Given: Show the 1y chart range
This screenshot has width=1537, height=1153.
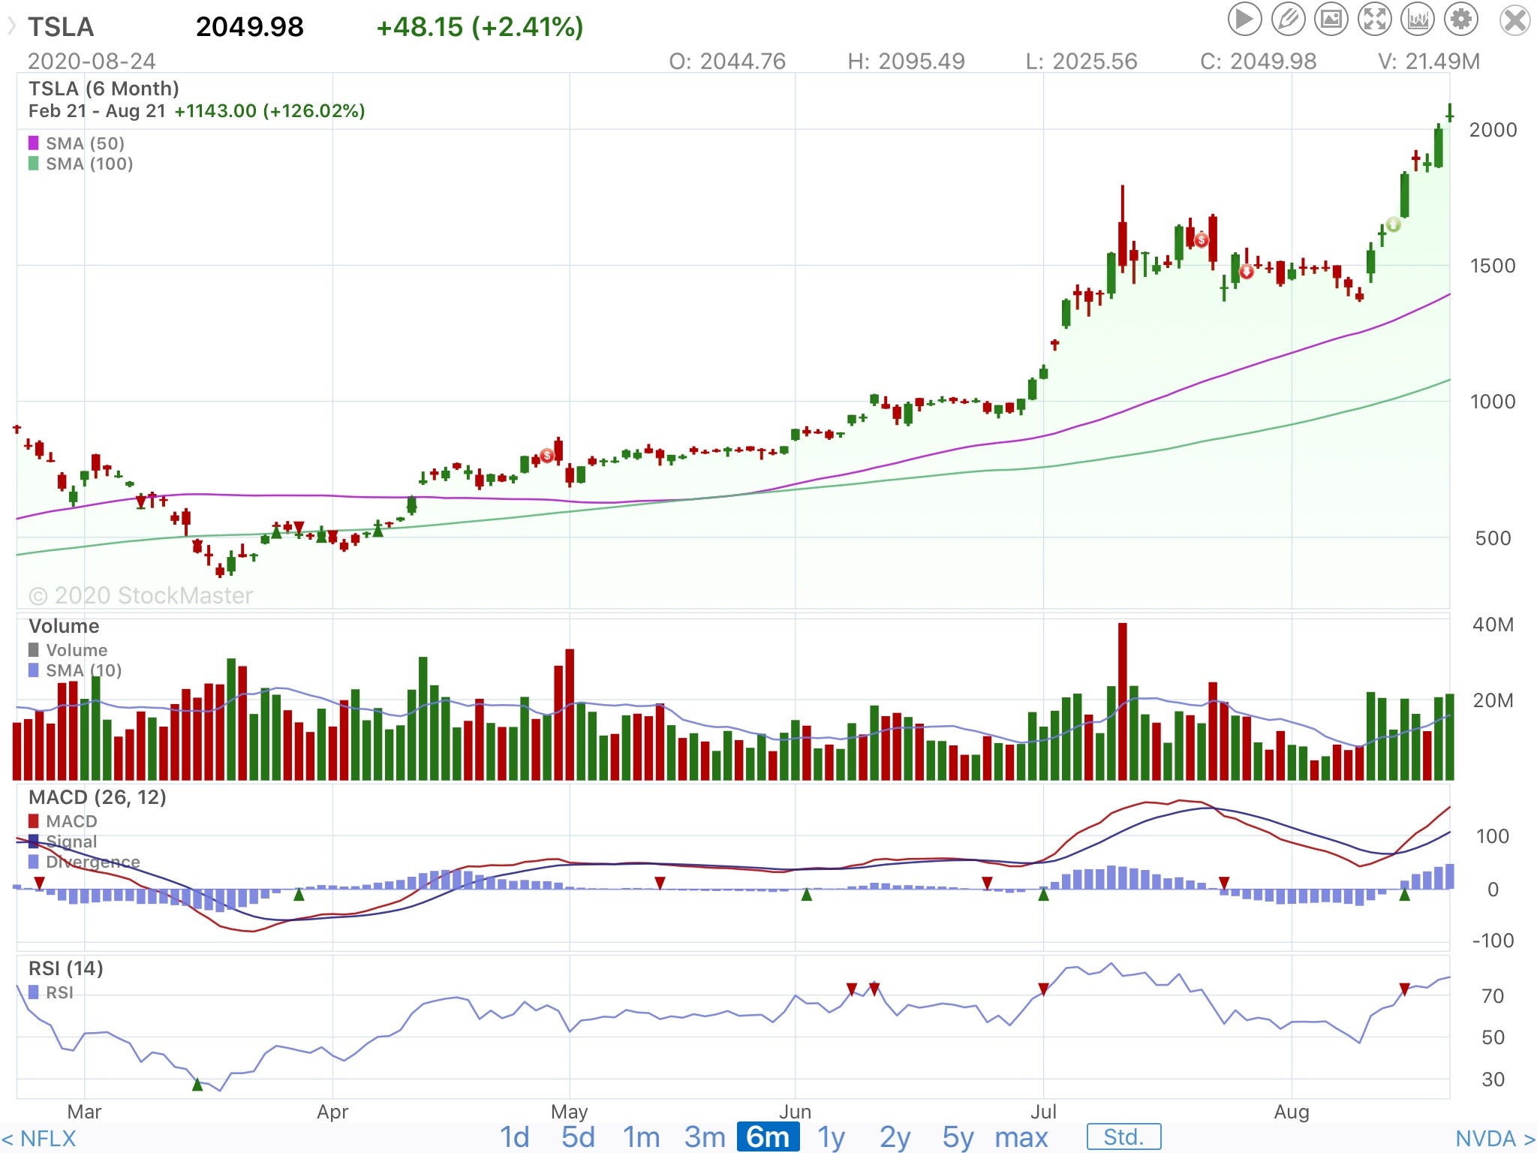Looking at the screenshot, I should [832, 1136].
